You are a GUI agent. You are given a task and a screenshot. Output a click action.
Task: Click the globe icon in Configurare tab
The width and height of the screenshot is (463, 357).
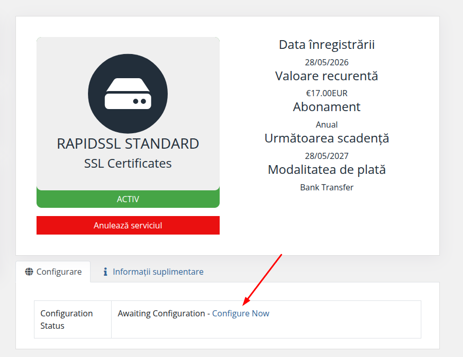29,272
